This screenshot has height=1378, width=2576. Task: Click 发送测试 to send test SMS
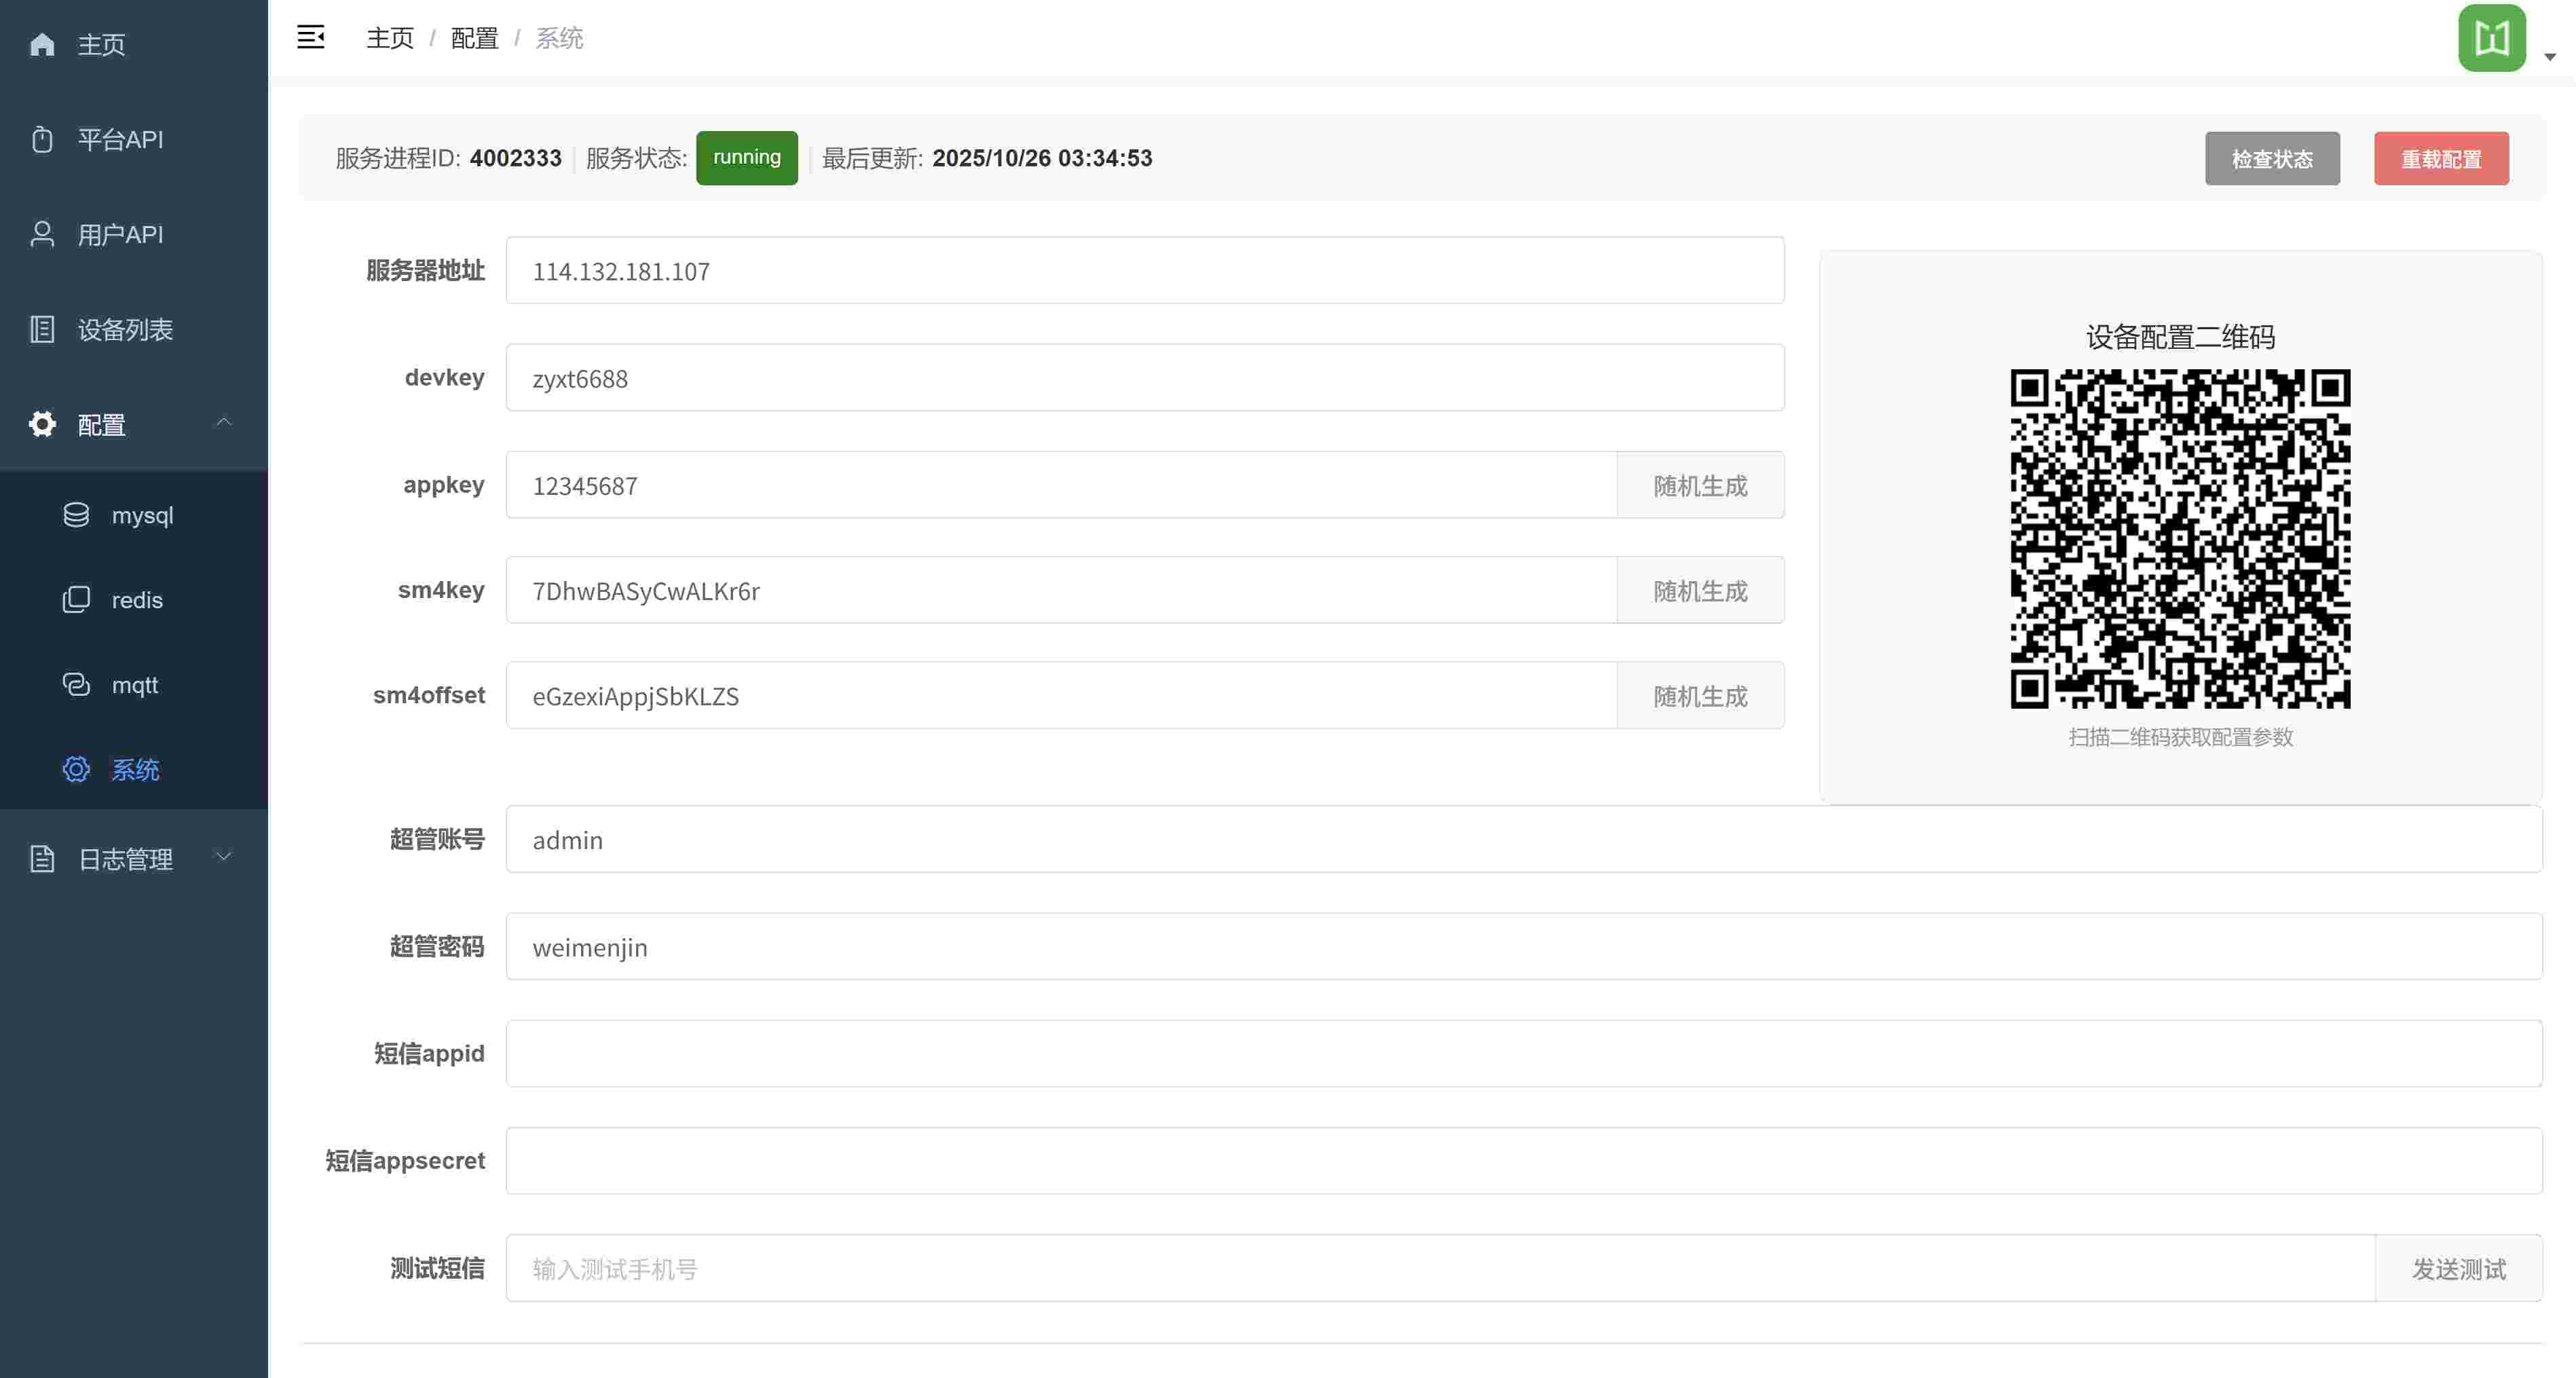(x=2458, y=1269)
